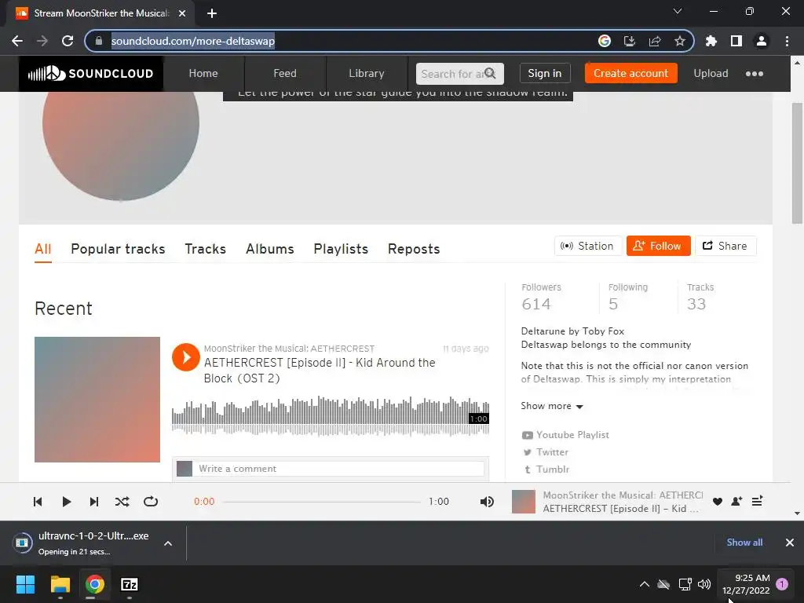
Task: Skip to next track in player bar
Action: click(94, 502)
